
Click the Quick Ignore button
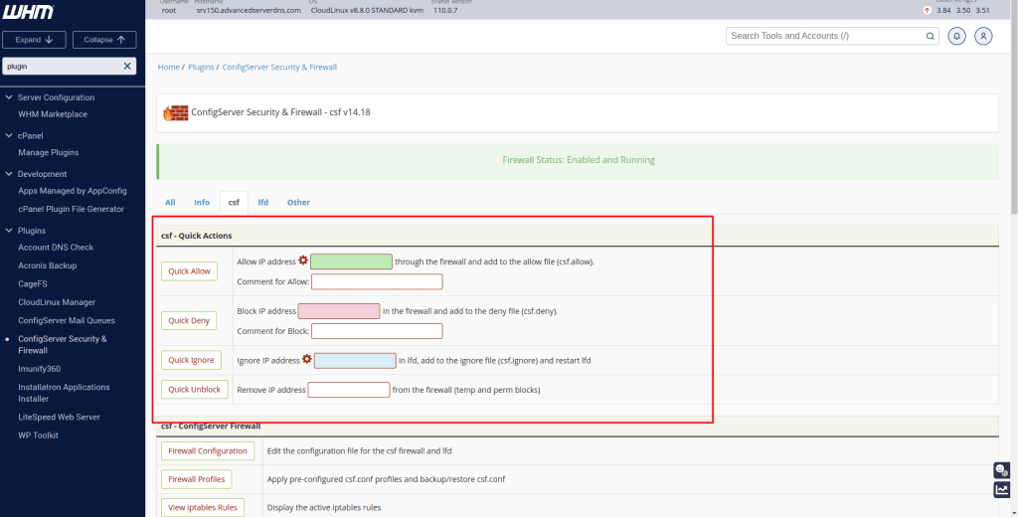pyautogui.click(x=192, y=360)
